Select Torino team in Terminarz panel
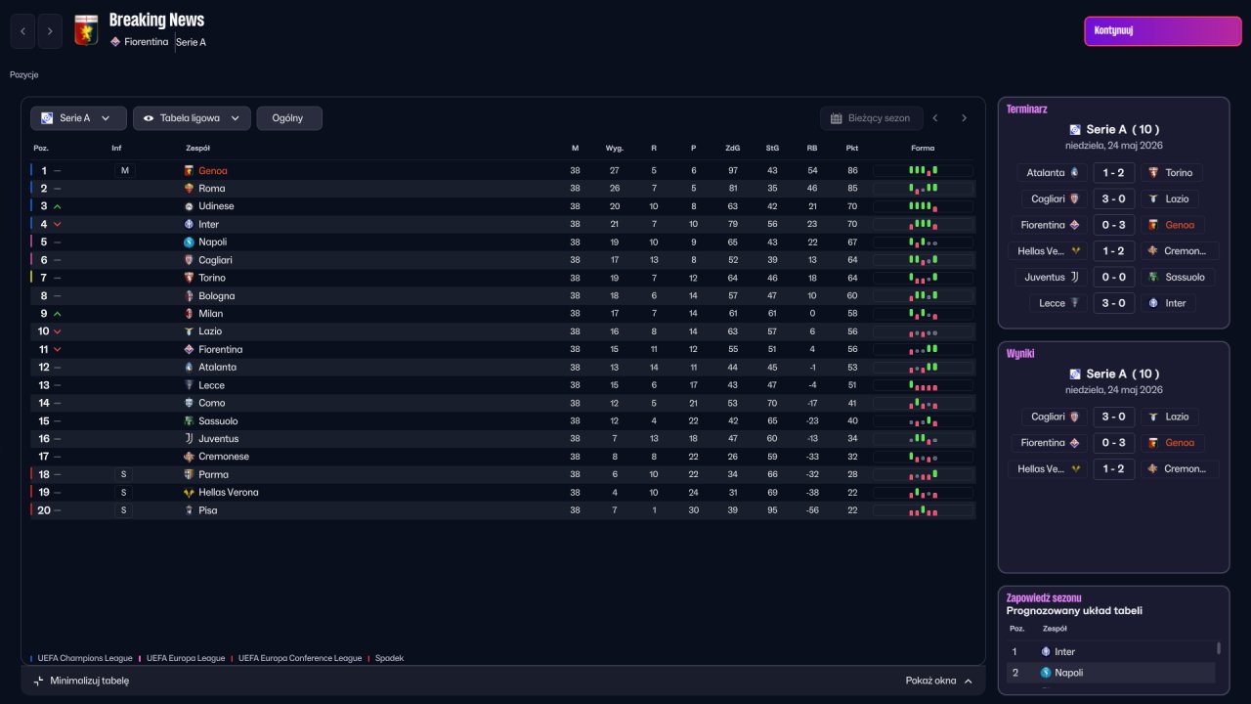The width and height of the screenshot is (1251, 704). click(1171, 173)
